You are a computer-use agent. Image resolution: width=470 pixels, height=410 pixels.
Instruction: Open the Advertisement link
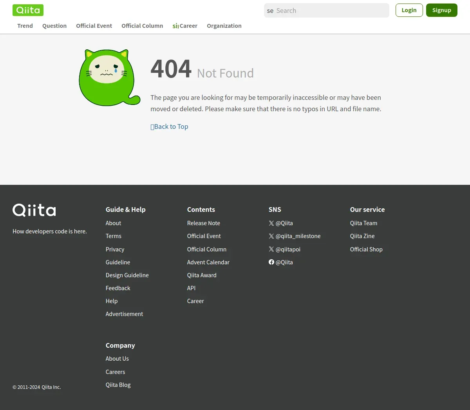124,314
